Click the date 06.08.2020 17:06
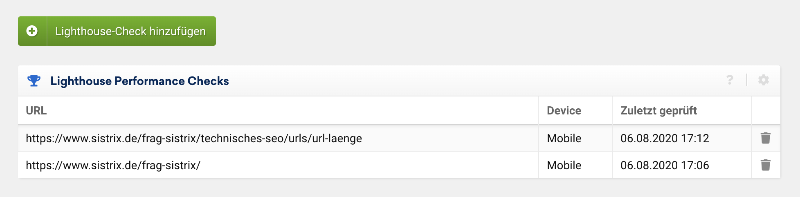 pos(665,165)
